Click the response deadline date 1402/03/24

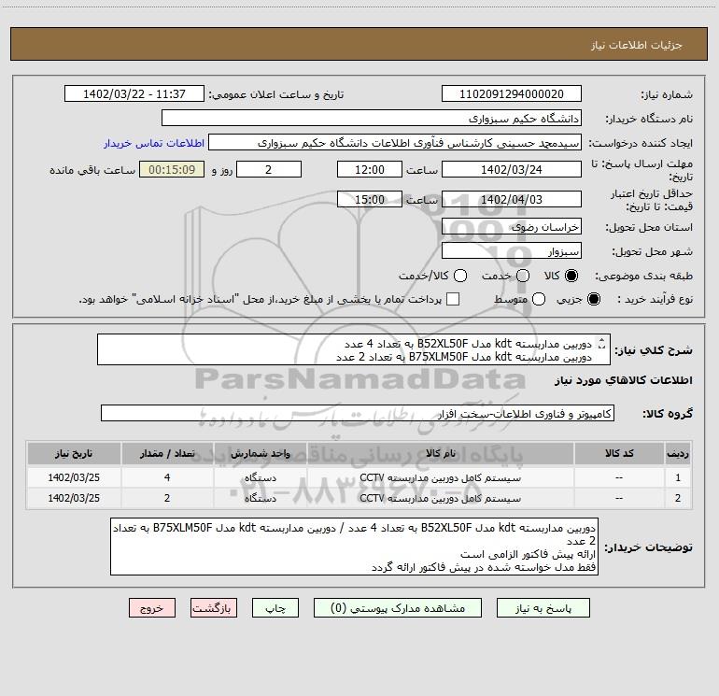click(512, 169)
